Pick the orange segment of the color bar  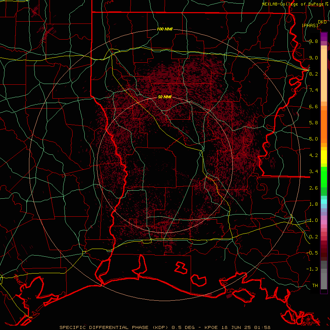pyautogui.click(x=324, y=126)
